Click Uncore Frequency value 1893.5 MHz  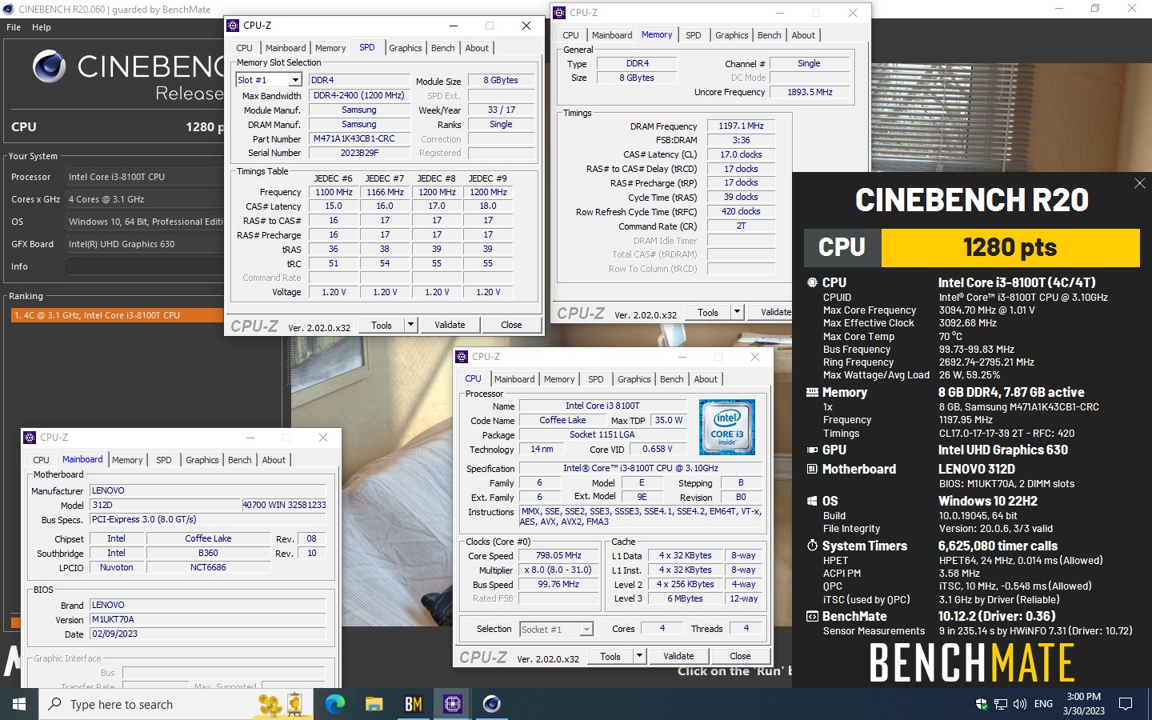tap(810, 92)
